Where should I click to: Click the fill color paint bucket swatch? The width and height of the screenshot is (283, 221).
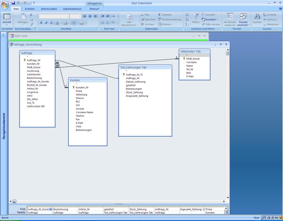tap(66, 23)
